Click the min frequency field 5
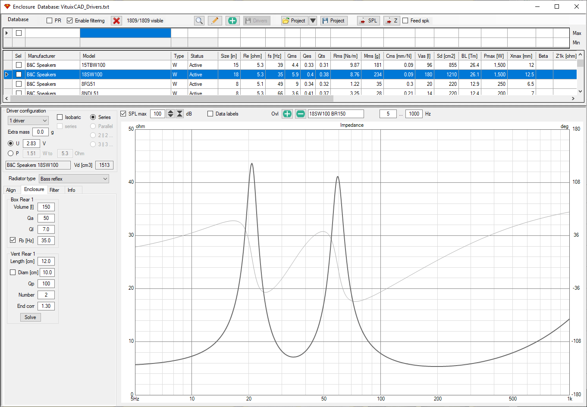The width and height of the screenshot is (587, 407). [x=388, y=114]
